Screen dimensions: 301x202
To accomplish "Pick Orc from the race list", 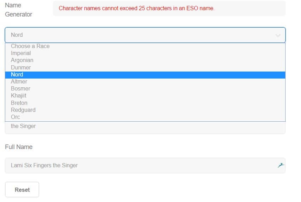I will (145, 117).
